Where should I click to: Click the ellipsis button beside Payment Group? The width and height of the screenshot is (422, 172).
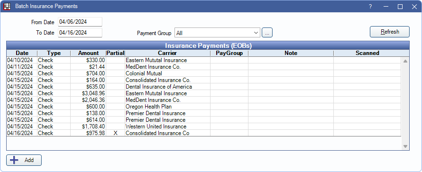(267, 33)
